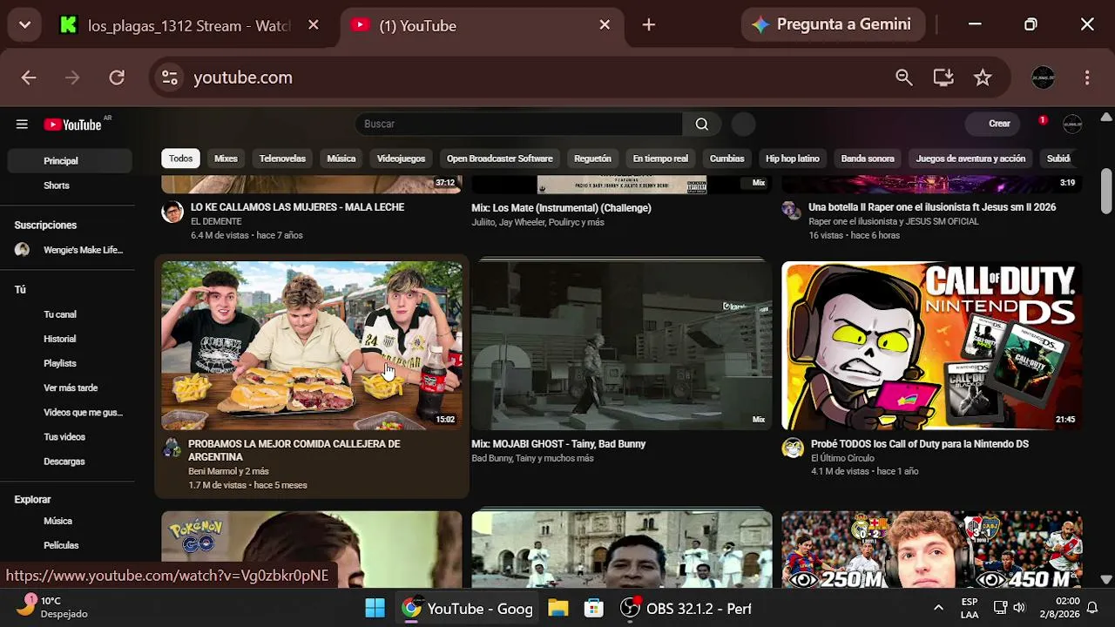1115x627 pixels.
Task: Reload the page with refresh icon
Action: (117, 78)
